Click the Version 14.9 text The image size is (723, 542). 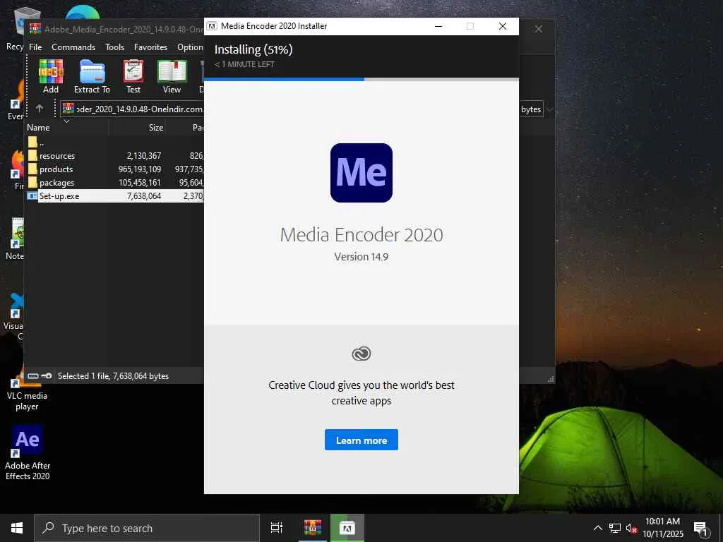pyautogui.click(x=361, y=257)
